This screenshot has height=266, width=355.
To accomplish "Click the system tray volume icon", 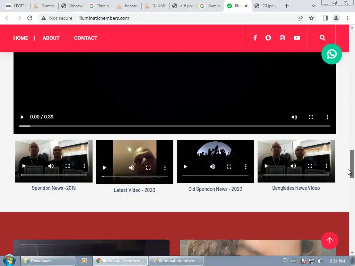I will [x=320, y=261].
